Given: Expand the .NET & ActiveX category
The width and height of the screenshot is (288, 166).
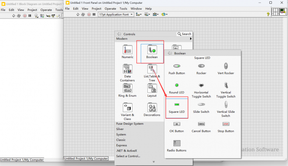Looking at the screenshot, I should click(x=127, y=151).
